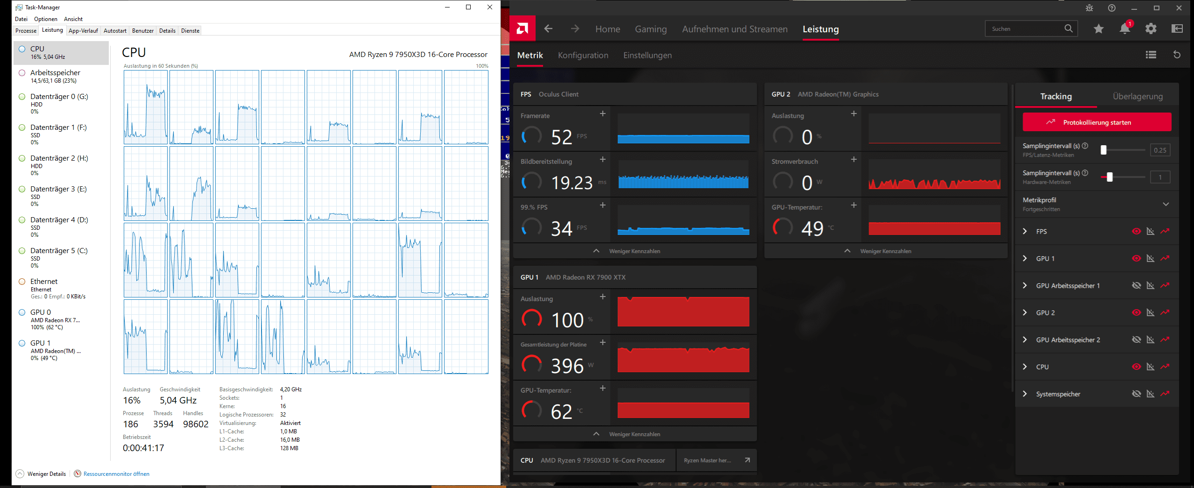Switch to list view icon under the toolbar
Screen dimensions: 1194x488
(x=1151, y=55)
